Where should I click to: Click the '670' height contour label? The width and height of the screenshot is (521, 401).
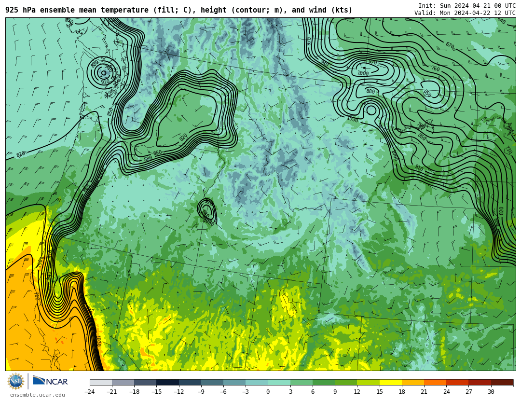coord(450,44)
